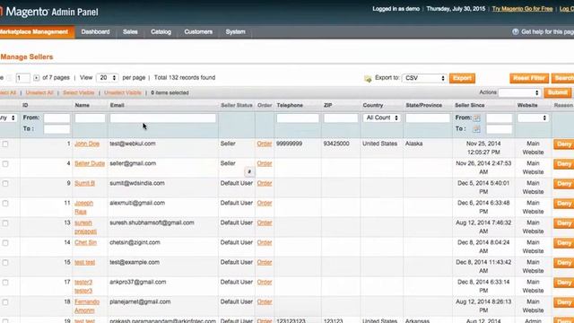Open the Dashboard menu
This screenshot has height=323, width=574.
coord(96,32)
